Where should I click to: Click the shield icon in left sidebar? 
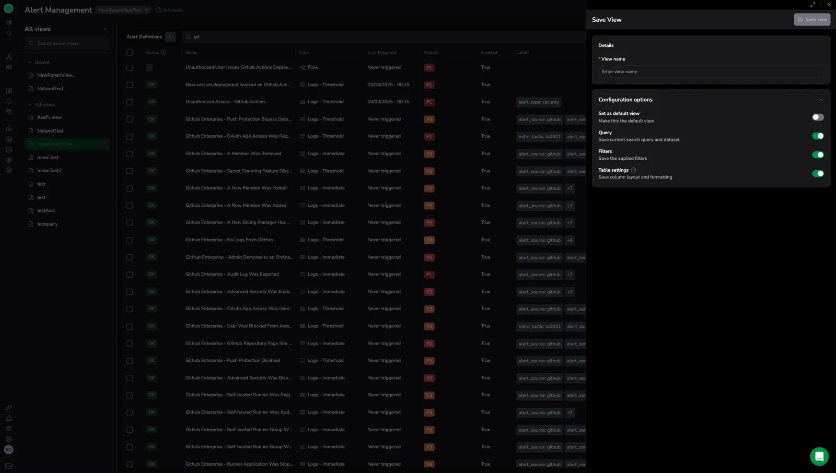pyautogui.click(x=9, y=171)
